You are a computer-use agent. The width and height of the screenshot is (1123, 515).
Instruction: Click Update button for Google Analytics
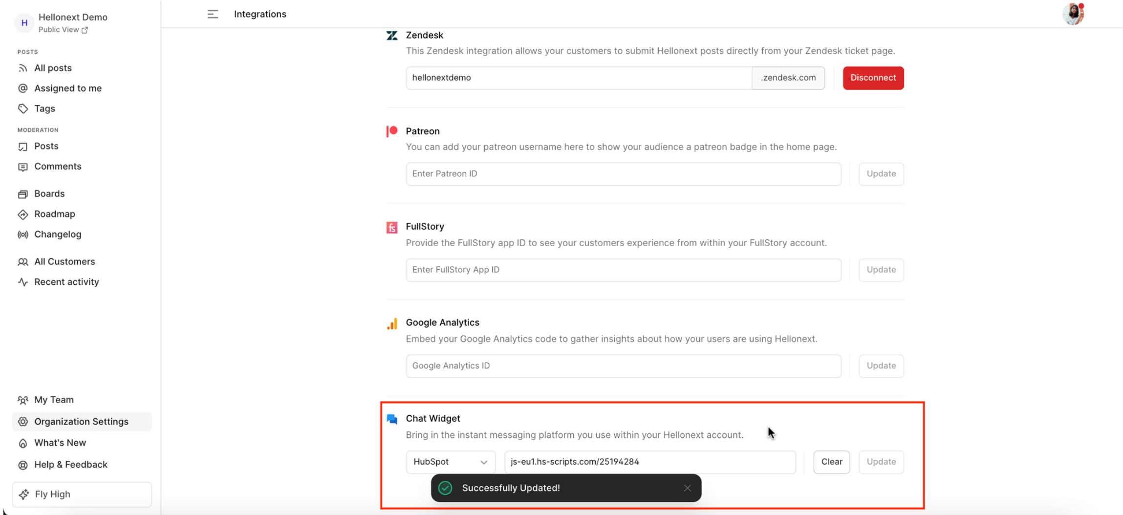881,365
